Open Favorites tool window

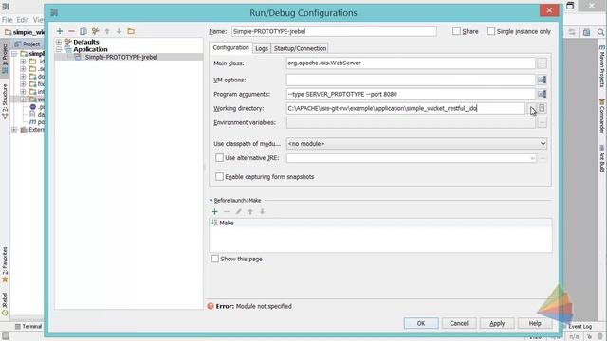click(x=5, y=264)
